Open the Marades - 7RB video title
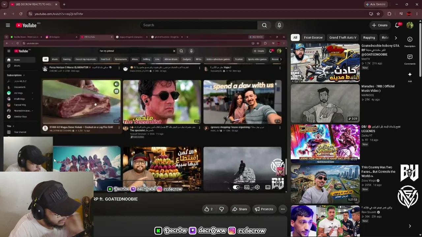This screenshot has width=422, height=237. [x=378, y=89]
